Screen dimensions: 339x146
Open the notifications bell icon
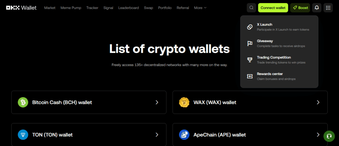click(x=317, y=8)
